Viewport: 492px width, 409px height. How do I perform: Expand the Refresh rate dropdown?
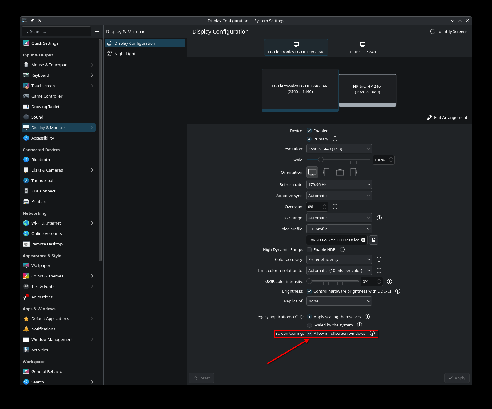[339, 184]
